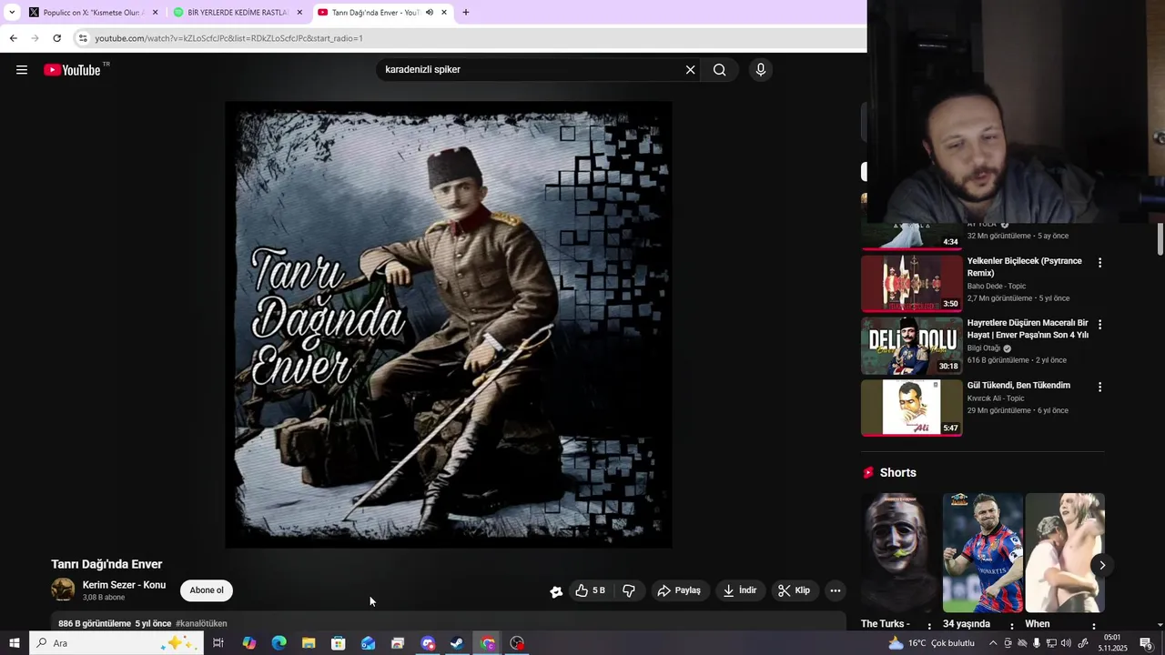The width and height of the screenshot is (1165, 655).
Task: Open the YouTube guide hamburger menu
Action: pyautogui.click(x=22, y=70)
